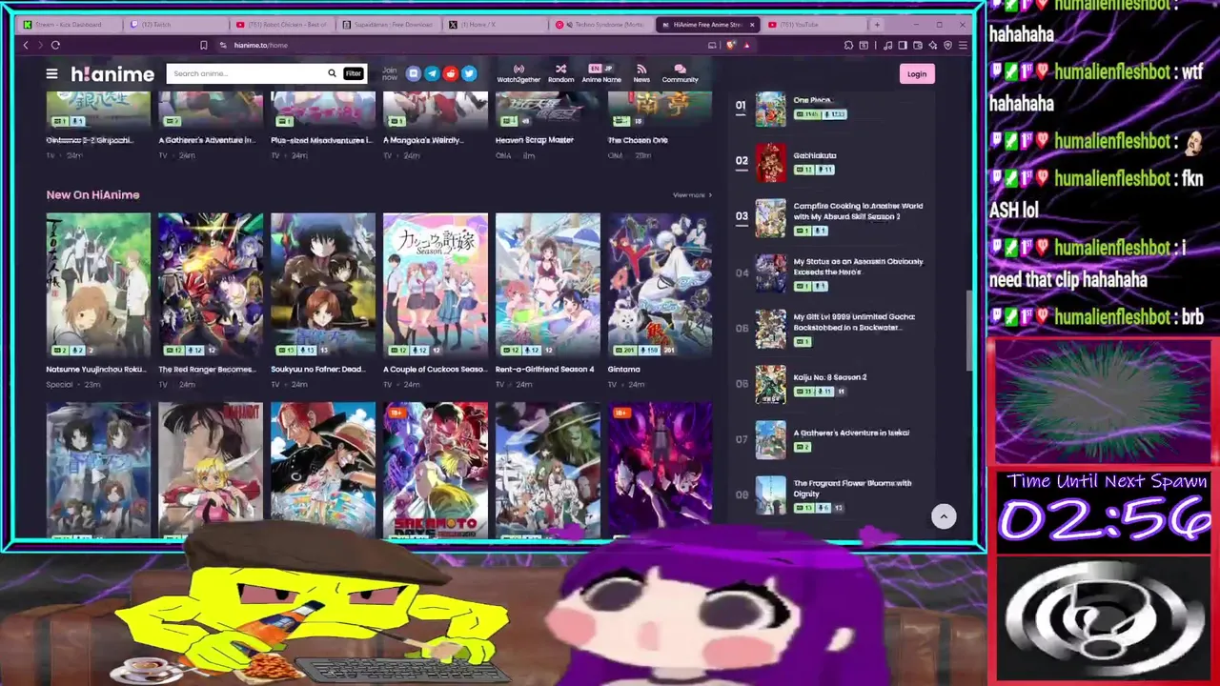This screenshot has height=686, width=1220.
Task: Open Rent-a-Girlfriend Season 4 poster
Action: (x=548, y=285)
